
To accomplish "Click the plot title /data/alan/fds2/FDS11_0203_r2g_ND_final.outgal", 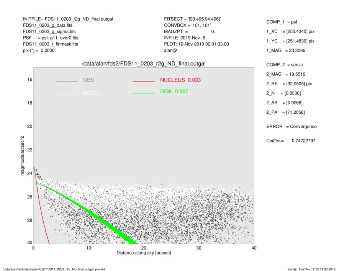I will pyautogui.click(x=144, y=64).
